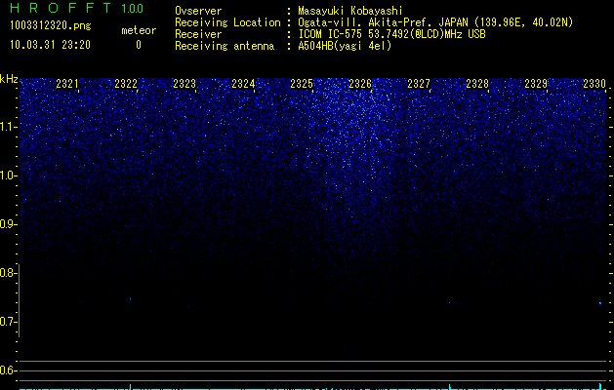Image resolution: width=614 pixels, height=390 pixels.
Task: Click the kHz axis unit label
Action: [x=9, y=79]
